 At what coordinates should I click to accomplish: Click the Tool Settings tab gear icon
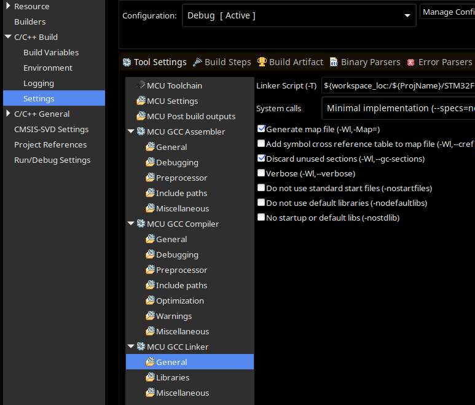tap(127, 62)
